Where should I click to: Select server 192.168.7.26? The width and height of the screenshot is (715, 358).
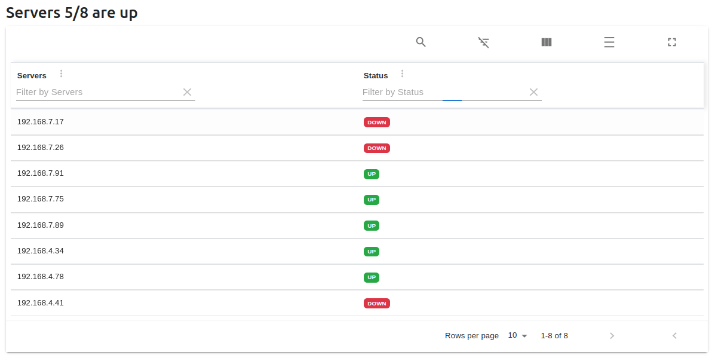(41, 148)
